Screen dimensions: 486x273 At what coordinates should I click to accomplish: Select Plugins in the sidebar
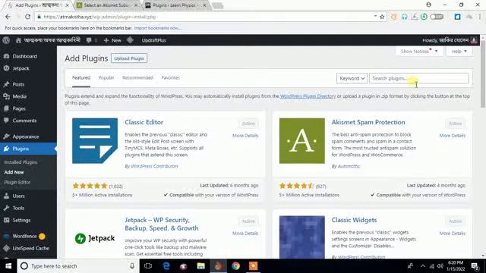21,149
